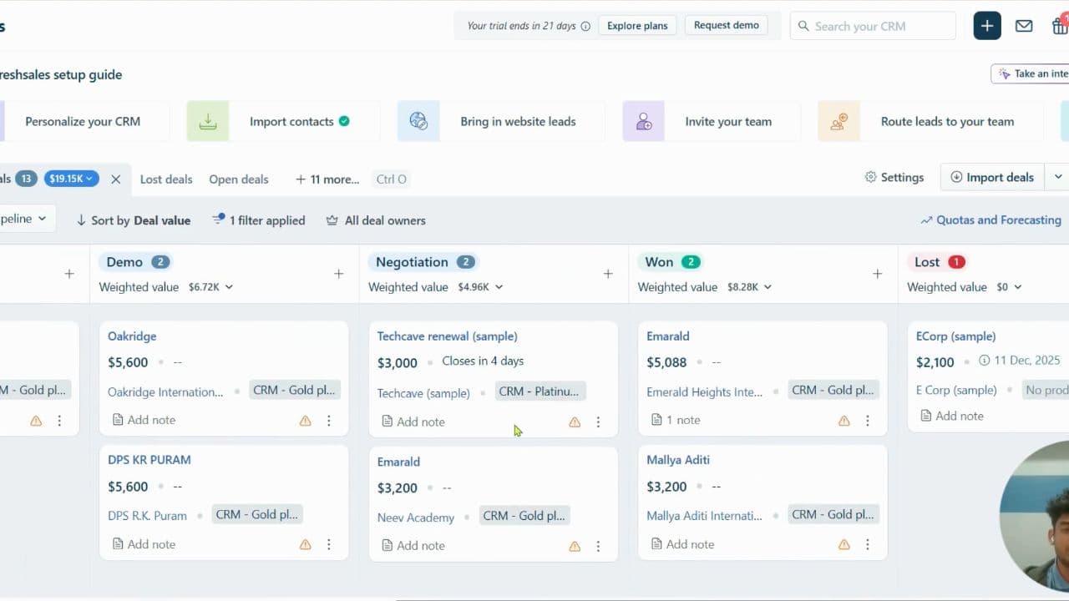Switch to the Lost deals tab
Screen dimensions: 1069x601
(x=165, y=179)
